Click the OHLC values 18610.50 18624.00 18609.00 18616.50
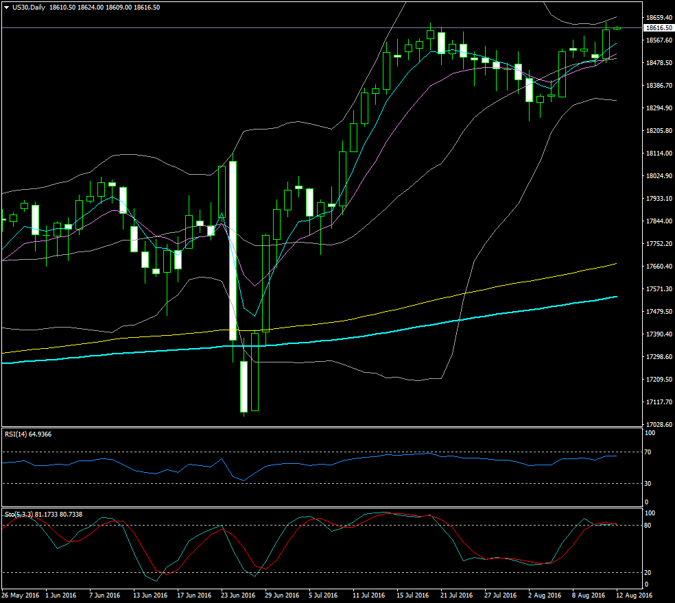The image size is (675, 603). (x=104, y=8)
